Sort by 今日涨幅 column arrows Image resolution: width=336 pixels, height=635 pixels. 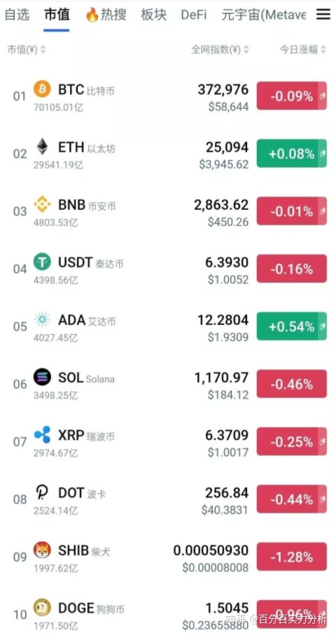(x=323, y=50)
